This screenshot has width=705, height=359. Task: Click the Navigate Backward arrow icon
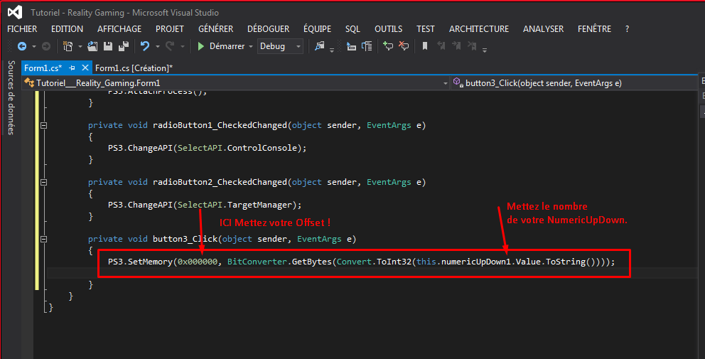coord(21,46)
